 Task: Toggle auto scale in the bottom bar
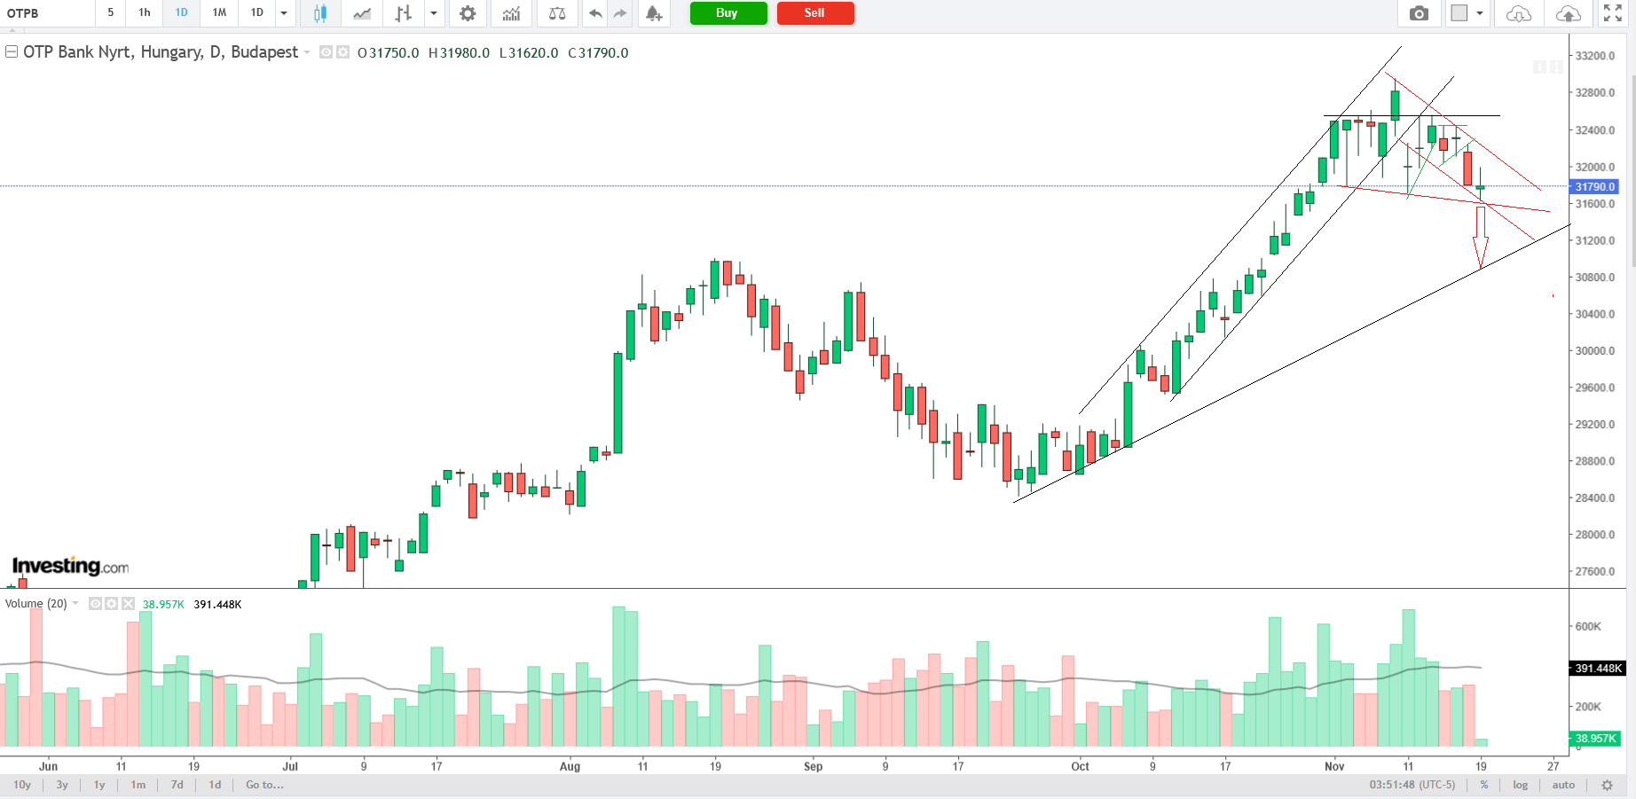1563,785
